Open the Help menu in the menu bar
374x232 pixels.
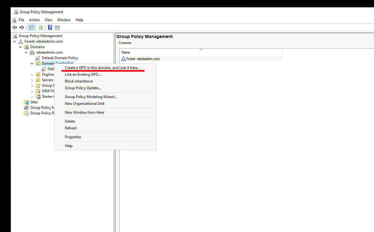coord(79,20)
